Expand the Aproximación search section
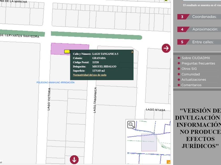 (x=205, y=29)
